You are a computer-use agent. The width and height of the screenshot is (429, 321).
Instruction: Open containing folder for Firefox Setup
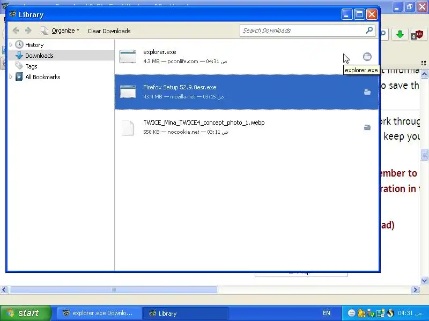click(x=367, y=92)
